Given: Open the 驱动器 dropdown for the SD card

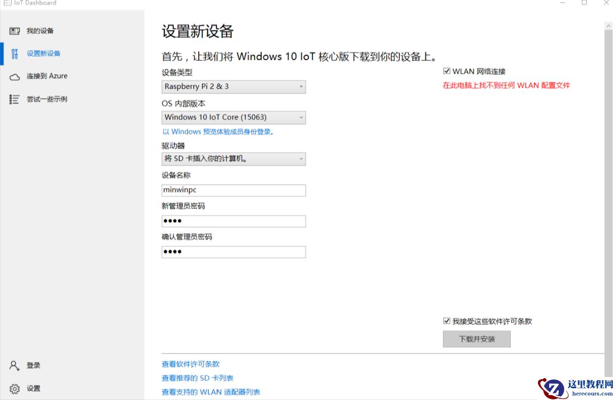Looking at the screenshot, I should tap(233, 159).
